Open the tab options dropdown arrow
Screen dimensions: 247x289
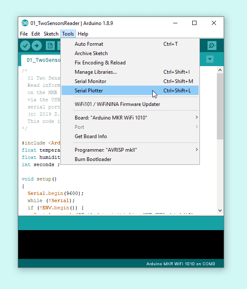click(x=210, y=59)
